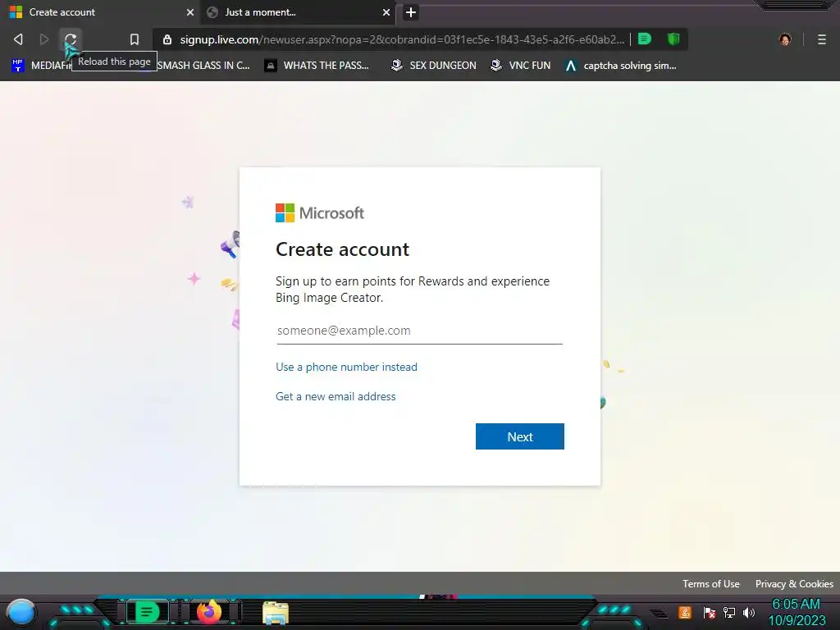Switch to the Create account tab
This screenshot has height=630, width=840.
99,12
